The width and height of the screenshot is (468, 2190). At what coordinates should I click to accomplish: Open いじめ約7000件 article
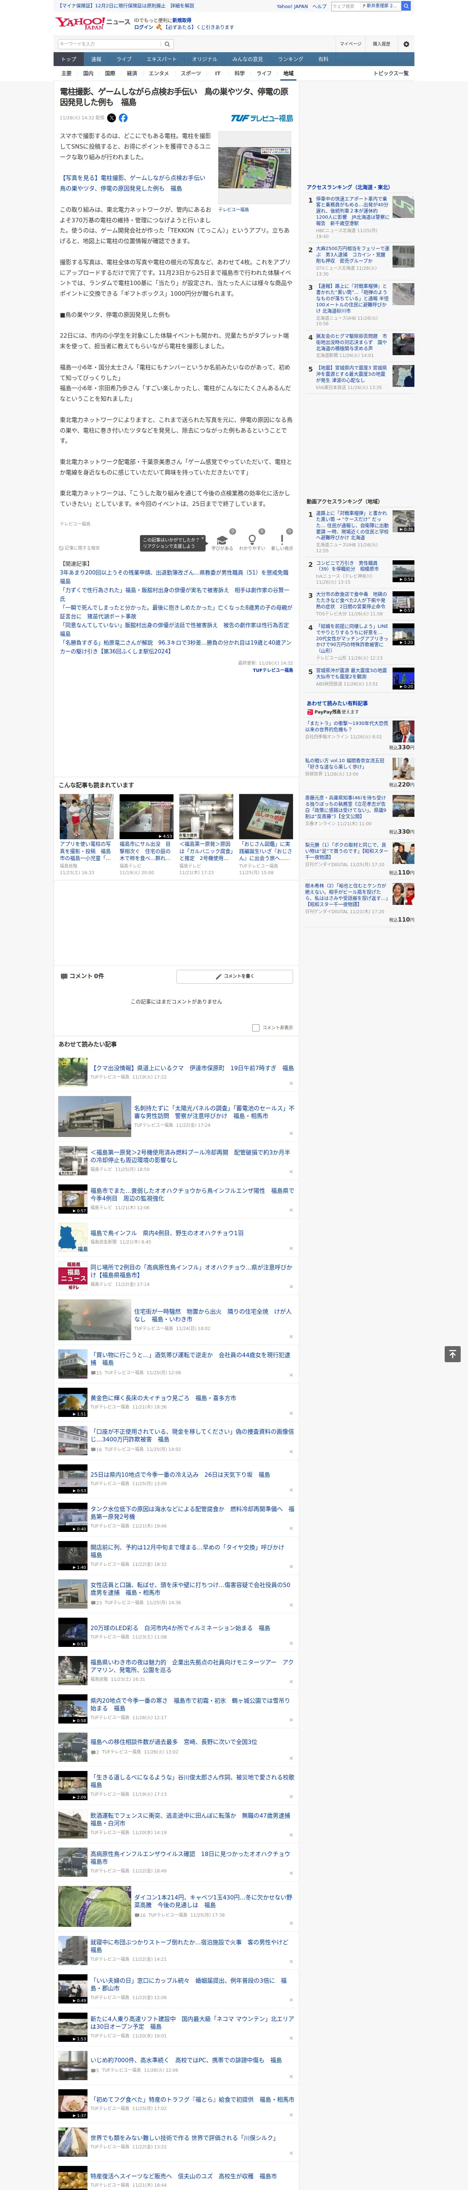[186, 2060]
